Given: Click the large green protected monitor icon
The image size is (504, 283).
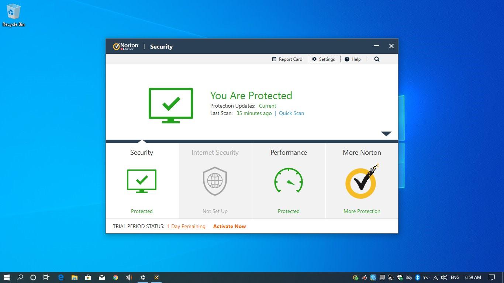Looking at the screenshot, I should coord(171,105).
